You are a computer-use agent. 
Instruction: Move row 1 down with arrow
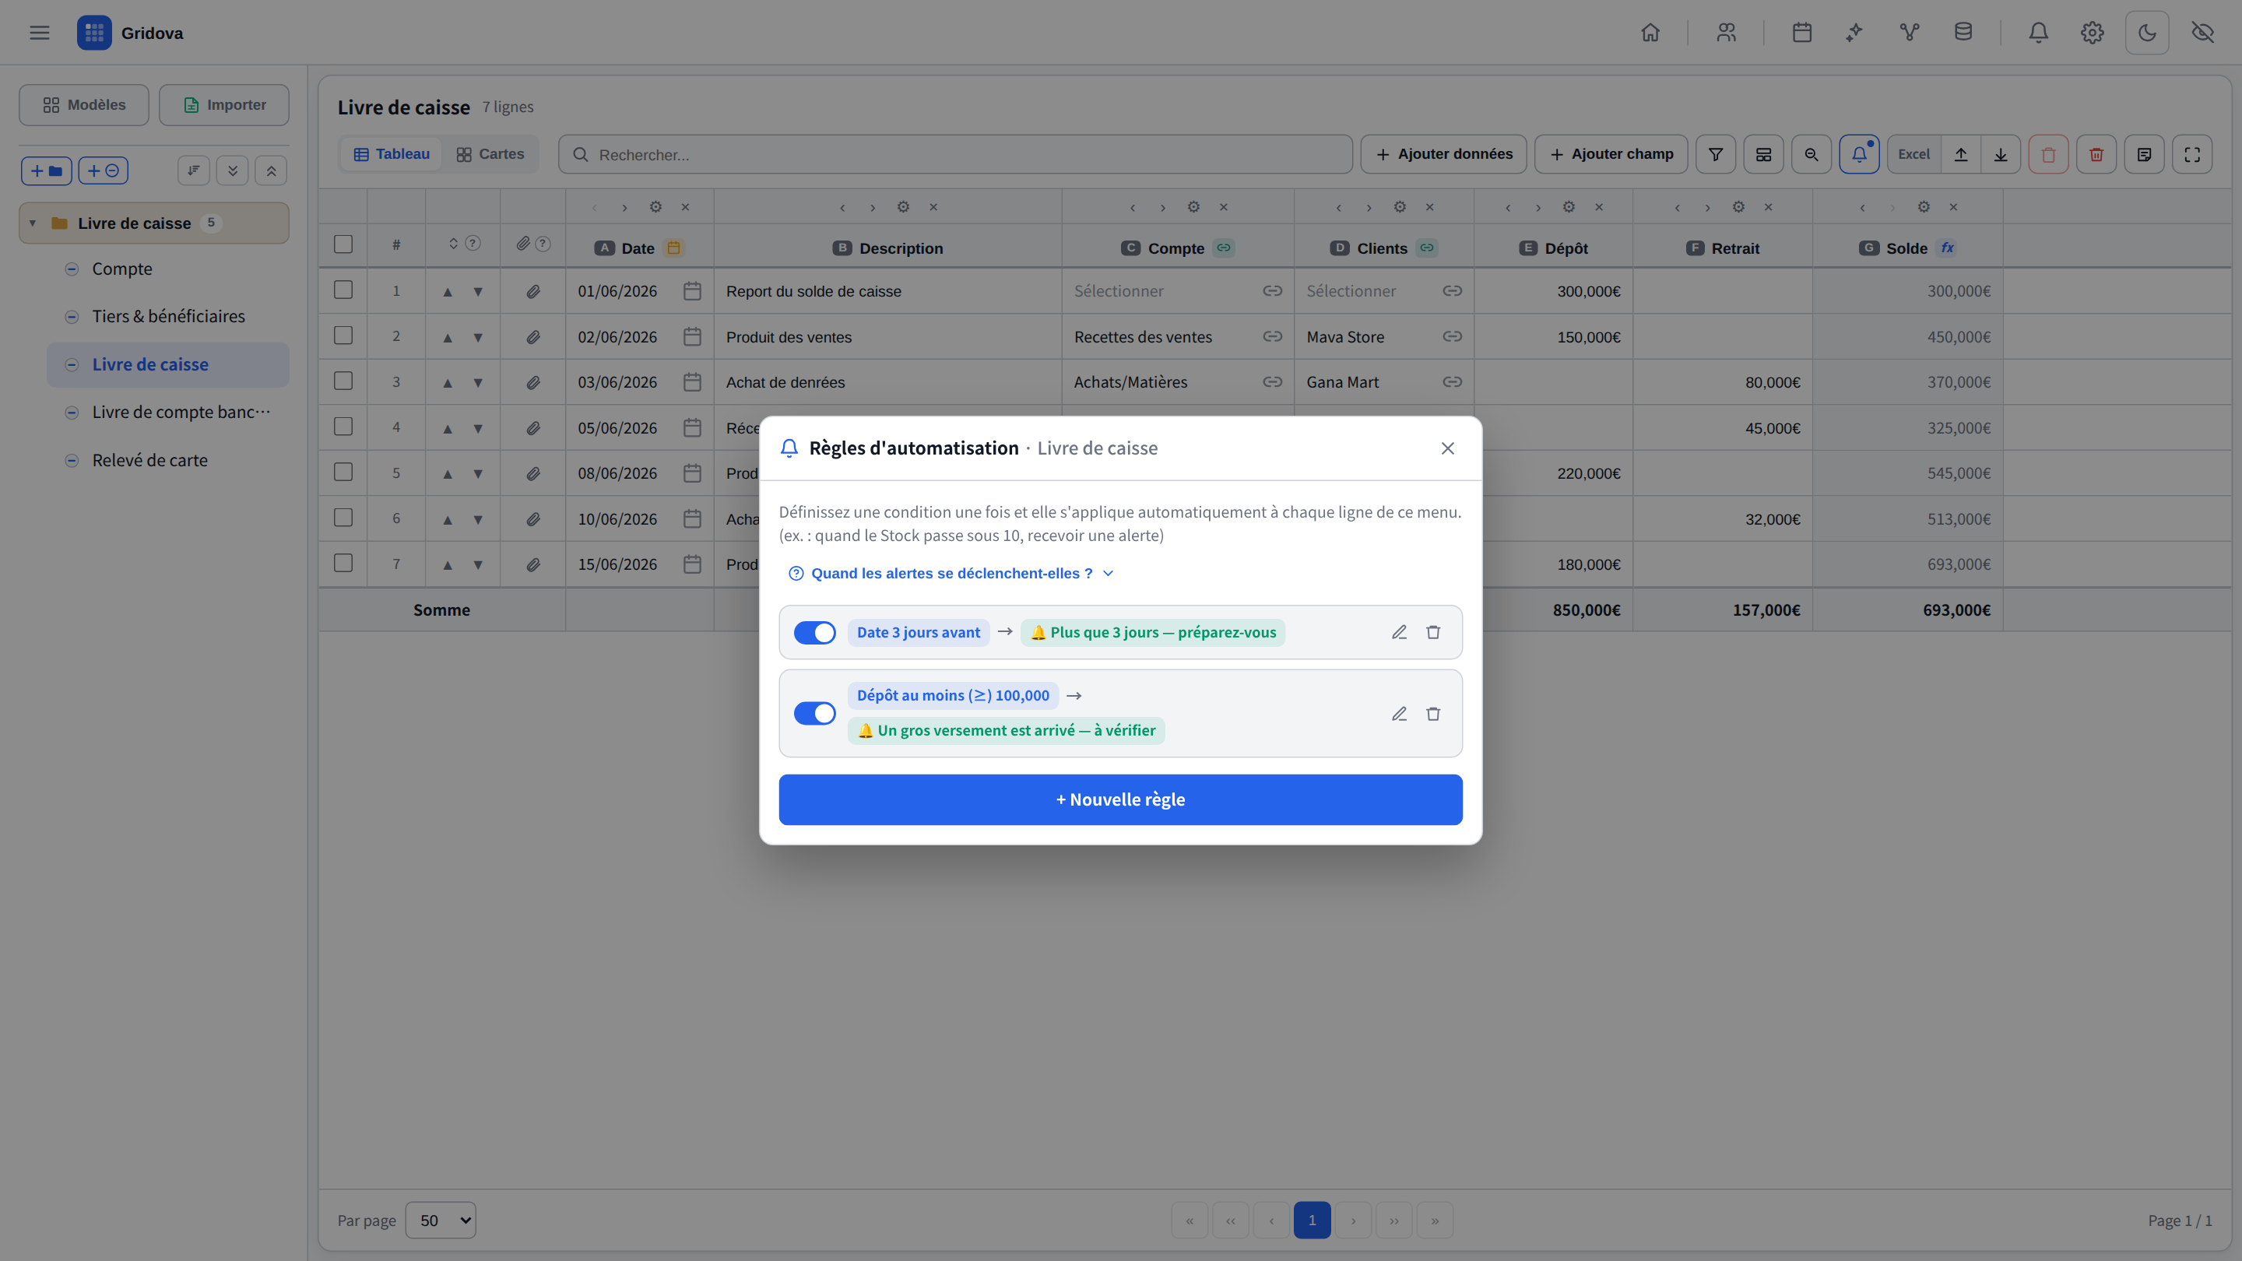click(x=478, y=292)
